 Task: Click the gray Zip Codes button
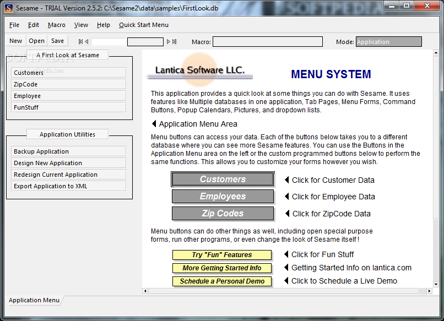tap(223, 214)
